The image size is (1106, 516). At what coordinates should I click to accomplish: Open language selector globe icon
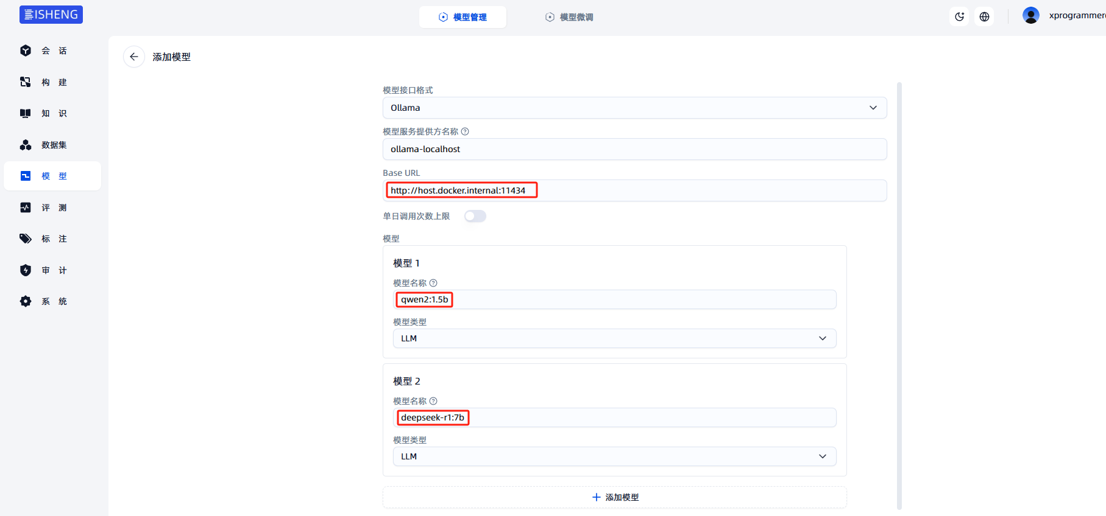[984, 16]
